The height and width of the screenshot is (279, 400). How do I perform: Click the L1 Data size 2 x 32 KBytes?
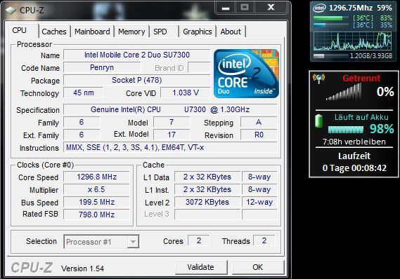click(x=207, y=177)
